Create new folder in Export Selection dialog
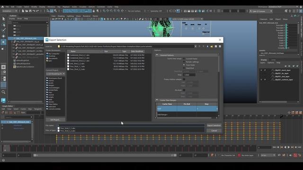This screenshot has height=170, width=303. (x=212, y=46)
